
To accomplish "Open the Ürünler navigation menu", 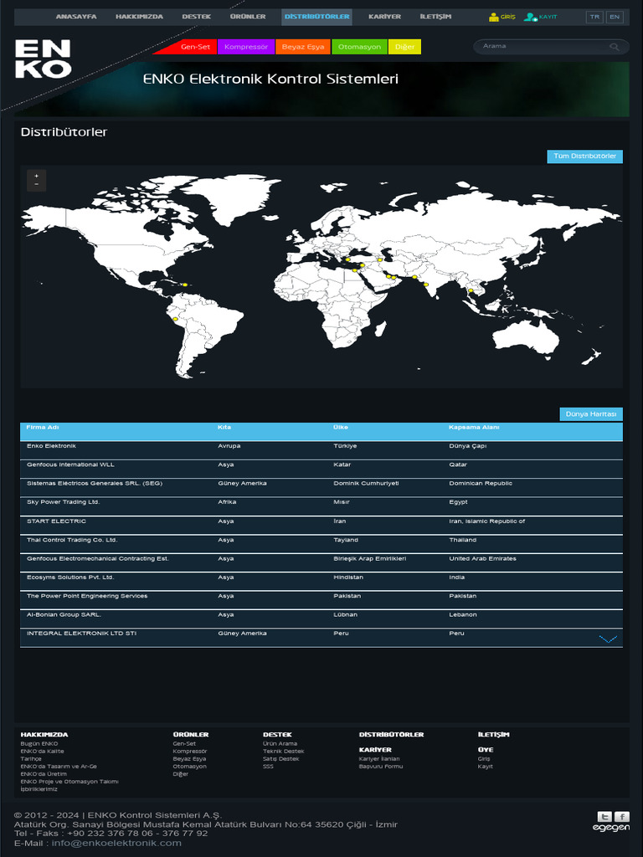I will [248, 17].
